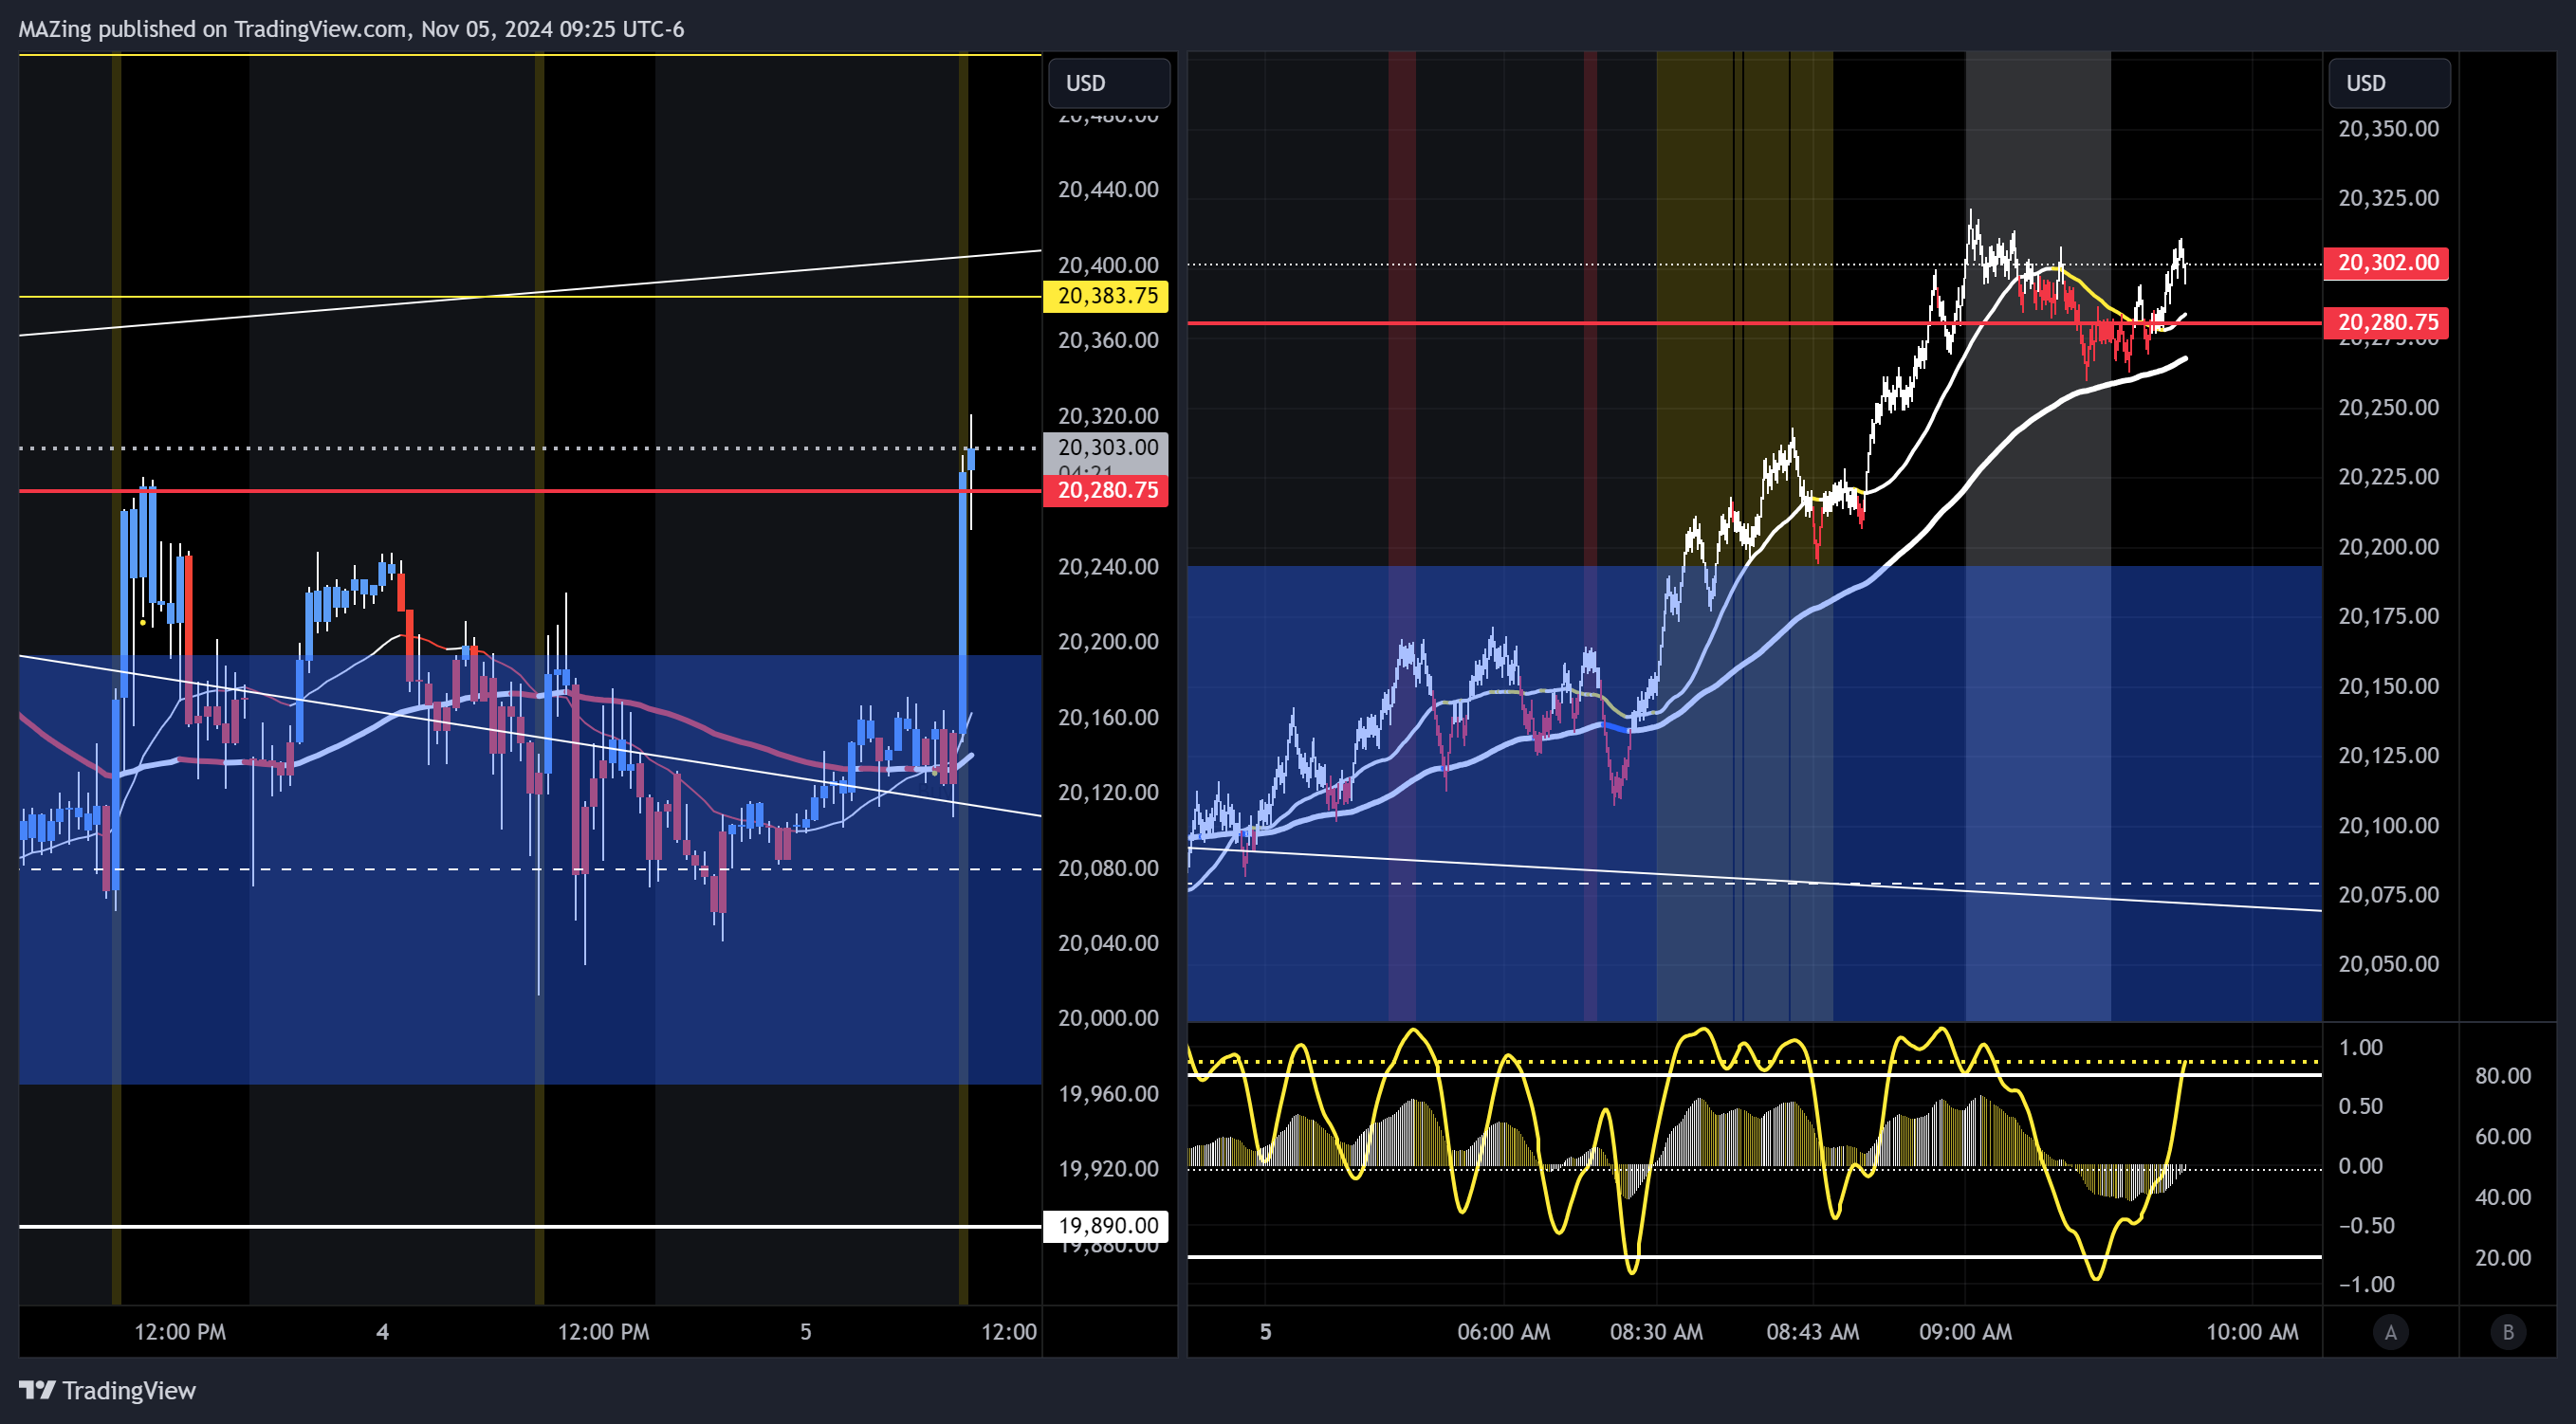
Task: Click the 08:43 AM time axis label
Action: click(1812, 1332)
